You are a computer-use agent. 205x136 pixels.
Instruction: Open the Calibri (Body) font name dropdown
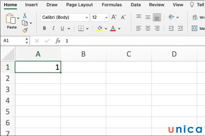(86, 17)
